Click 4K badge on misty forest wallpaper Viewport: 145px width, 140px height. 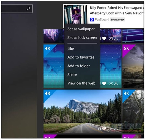coord(126,93)
